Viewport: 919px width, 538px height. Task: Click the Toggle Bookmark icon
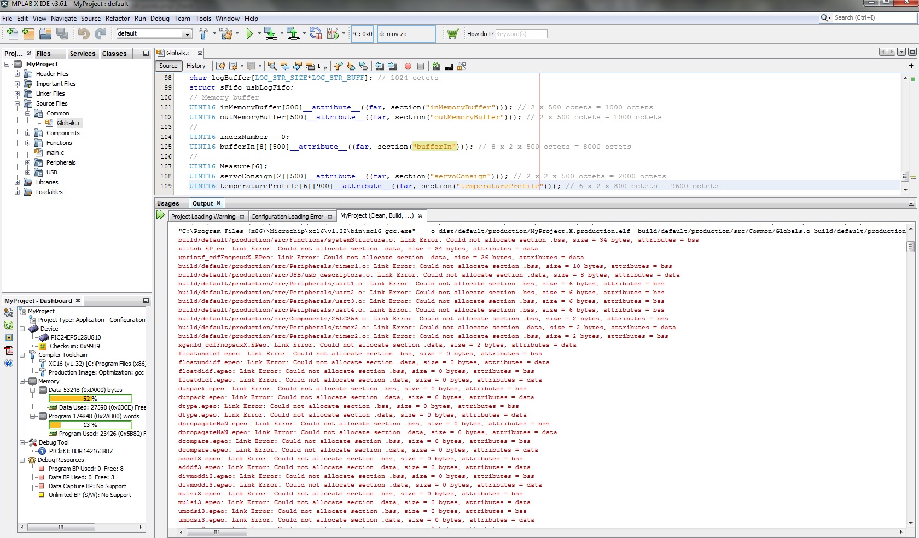(363, 66)
